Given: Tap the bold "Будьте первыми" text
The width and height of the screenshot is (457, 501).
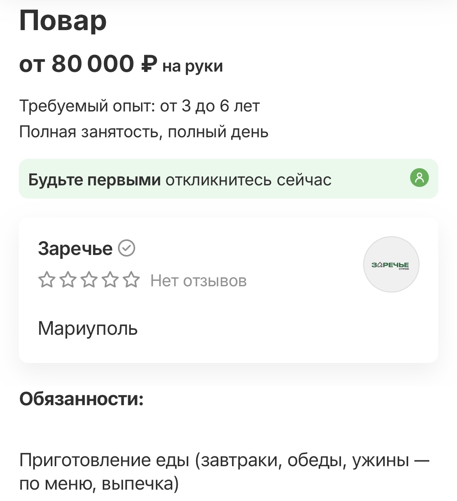Looking at the screenshot, I should click(95, 180).
